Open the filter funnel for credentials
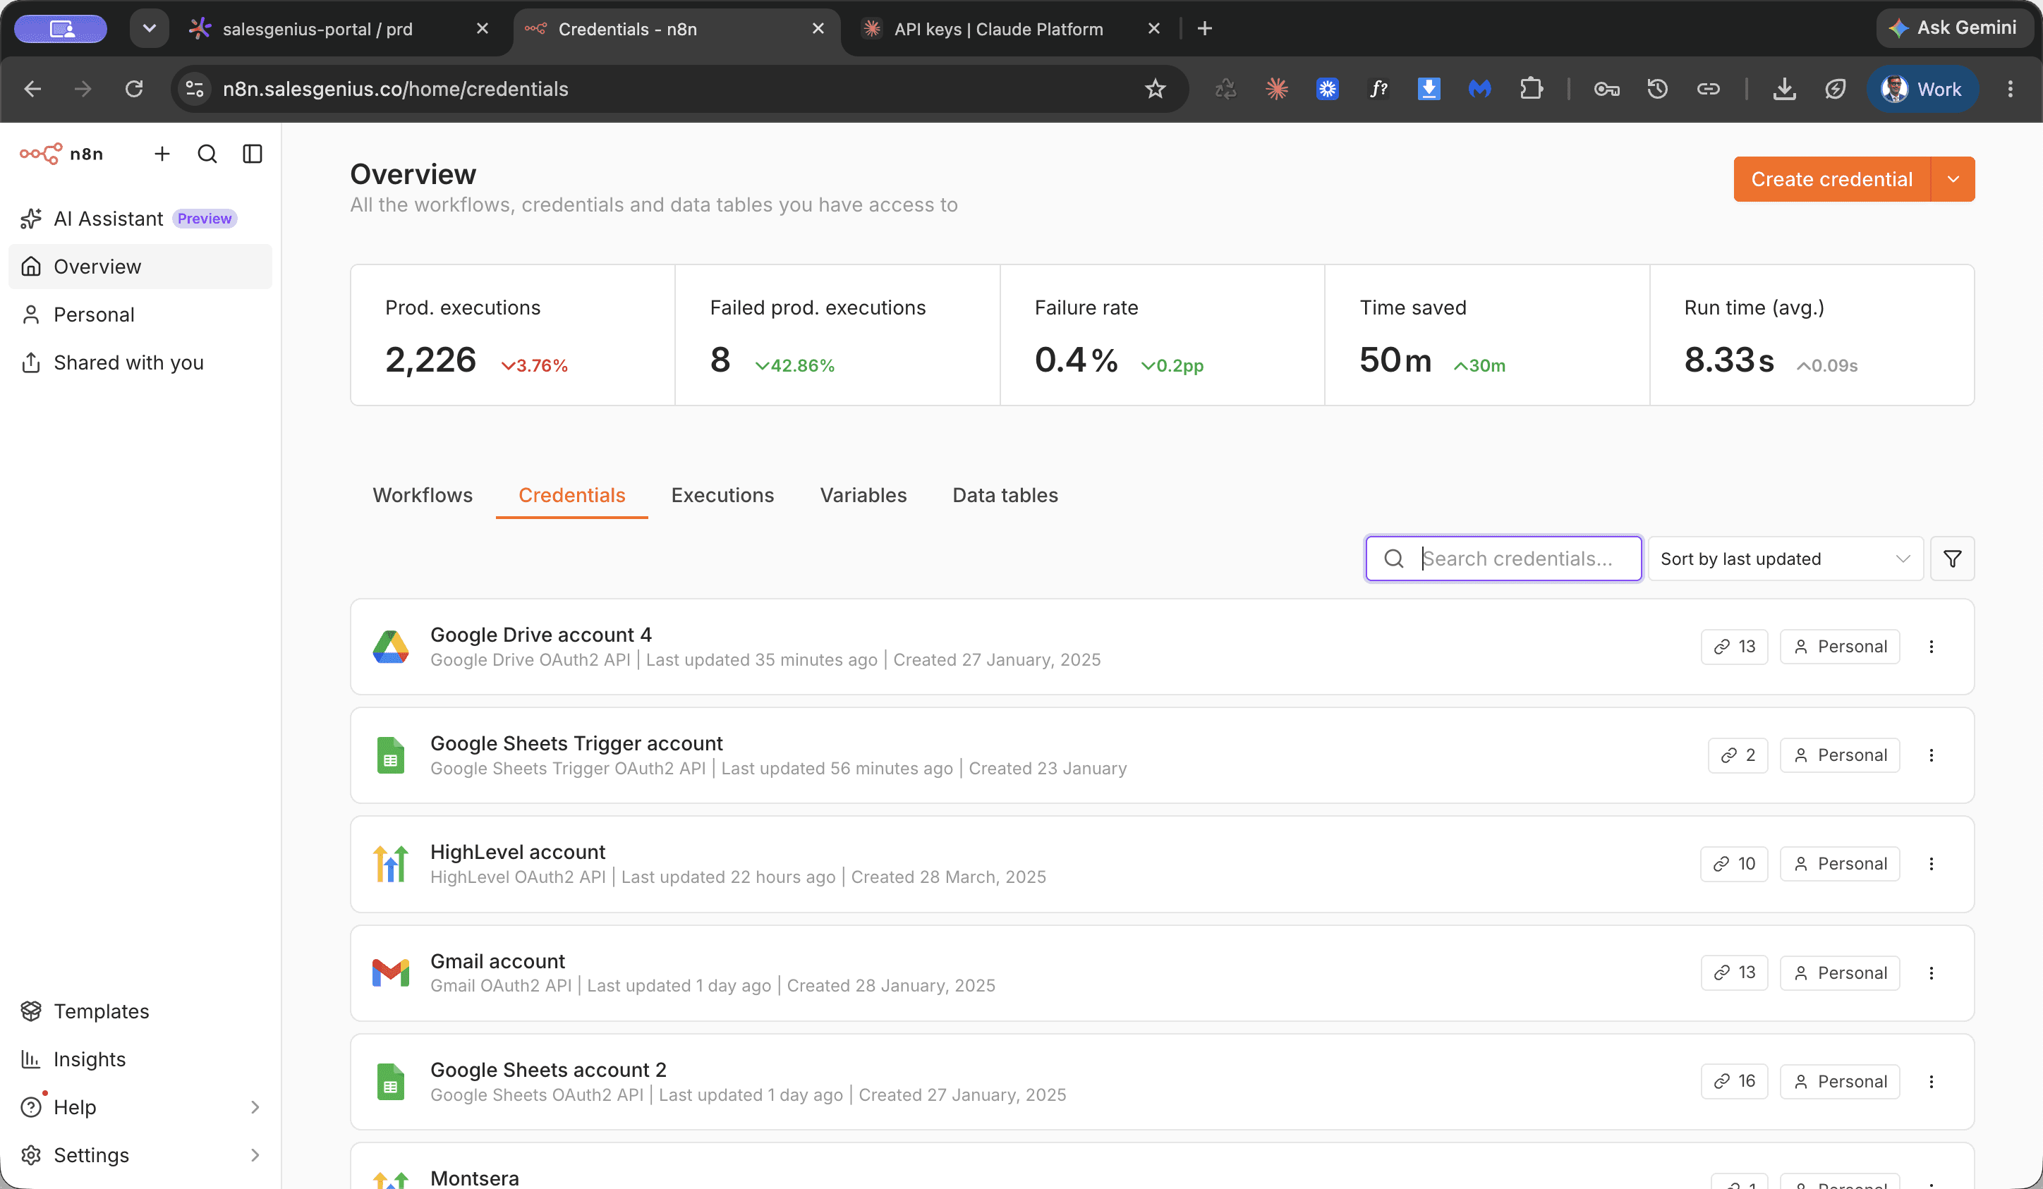This screenshot has height=1189, width=2043. (x=1952, y=559)
